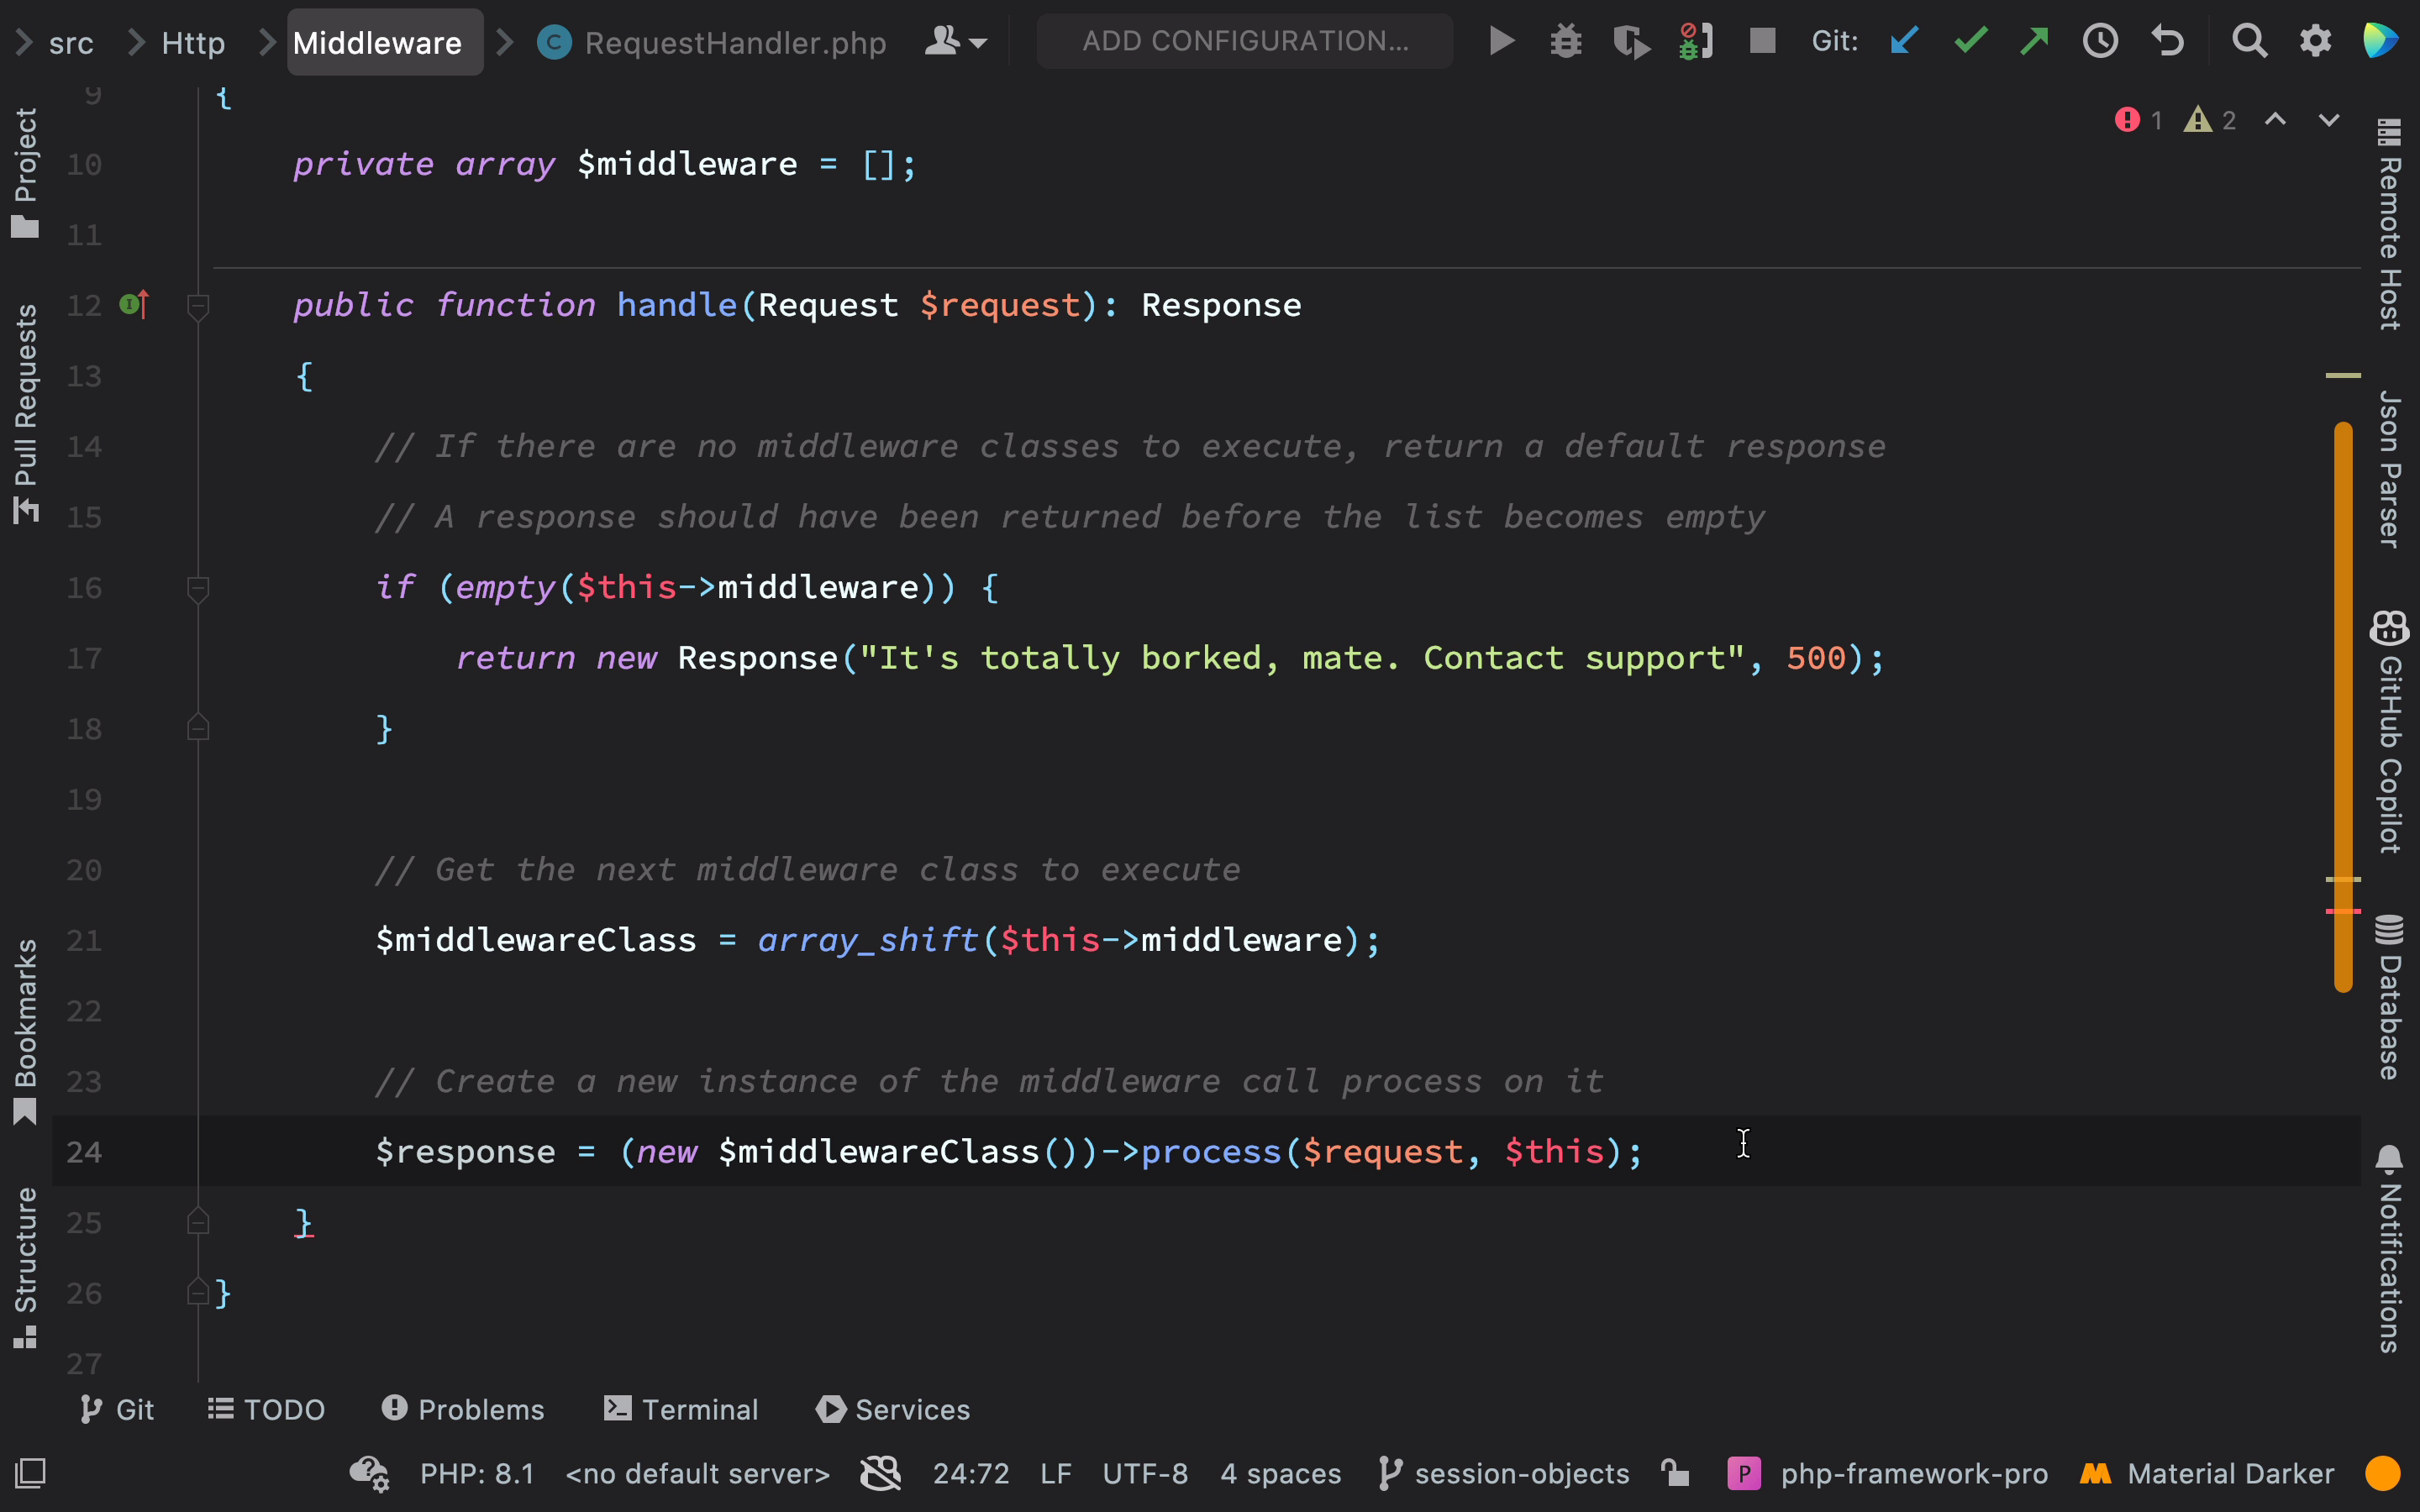This screenshot has width=2420, height=1512.
Task: Update project with Git blue arrow
Action: tap(1905, 41)
